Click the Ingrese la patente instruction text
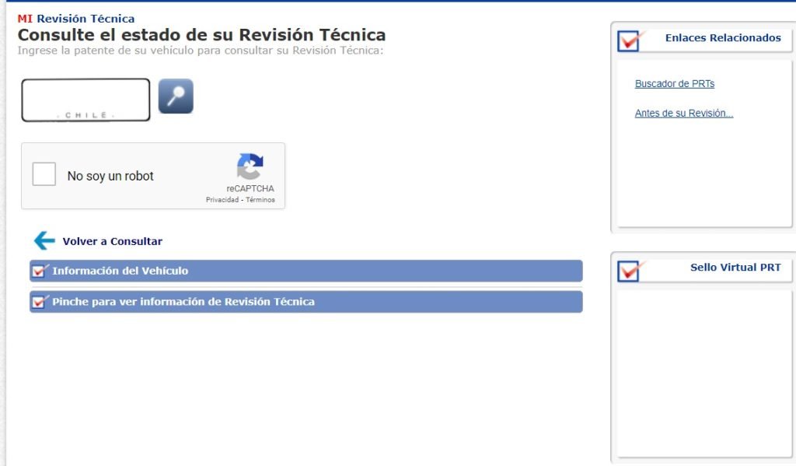 click(x=201, y=51)
